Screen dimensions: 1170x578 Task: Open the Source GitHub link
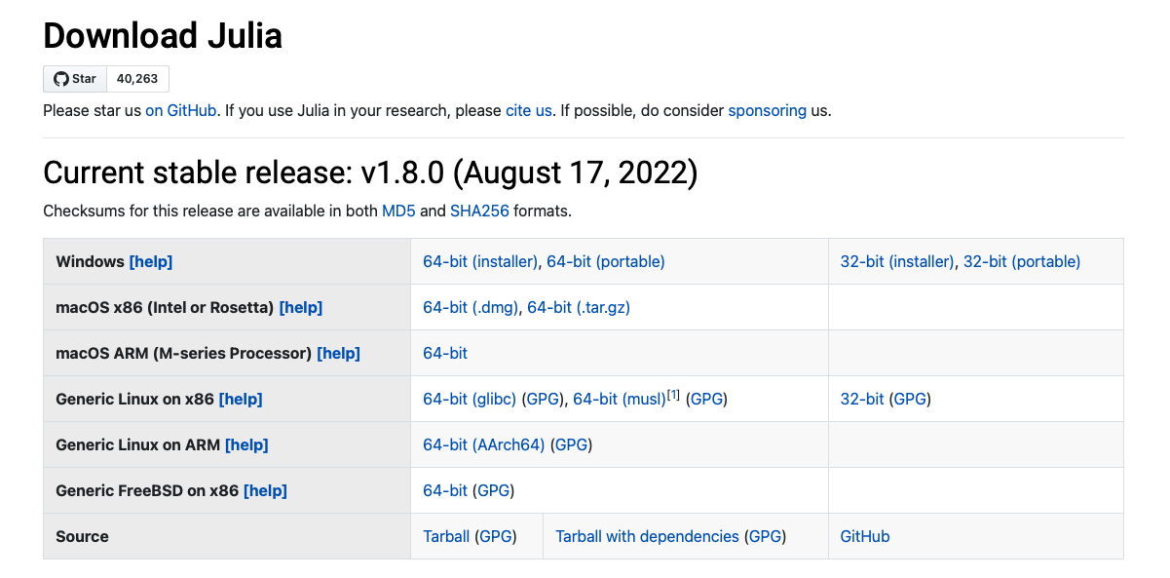pos(865,536)
